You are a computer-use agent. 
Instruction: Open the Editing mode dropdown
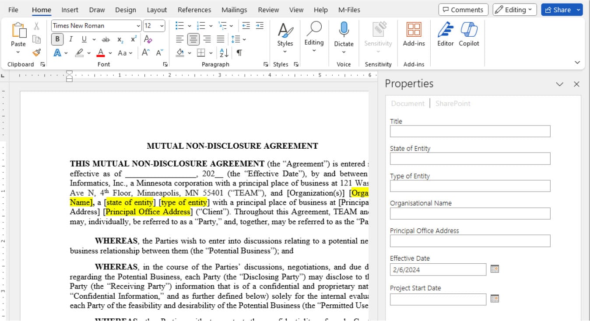pyautogui.click(x=515, y=10)
